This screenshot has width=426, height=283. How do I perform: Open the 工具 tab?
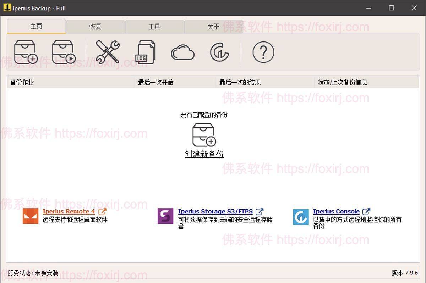155,26
